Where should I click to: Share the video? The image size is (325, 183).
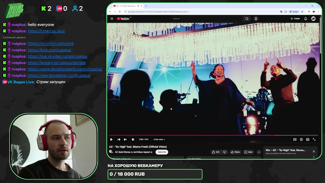[235, 152]
